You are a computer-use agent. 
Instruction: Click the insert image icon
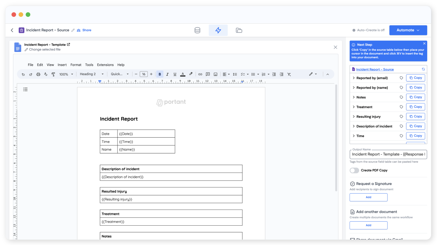pyautogui.click(x=215, y=74)
